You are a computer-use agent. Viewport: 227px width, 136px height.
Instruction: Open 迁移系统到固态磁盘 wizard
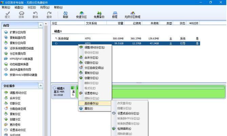tap(19, 48)
